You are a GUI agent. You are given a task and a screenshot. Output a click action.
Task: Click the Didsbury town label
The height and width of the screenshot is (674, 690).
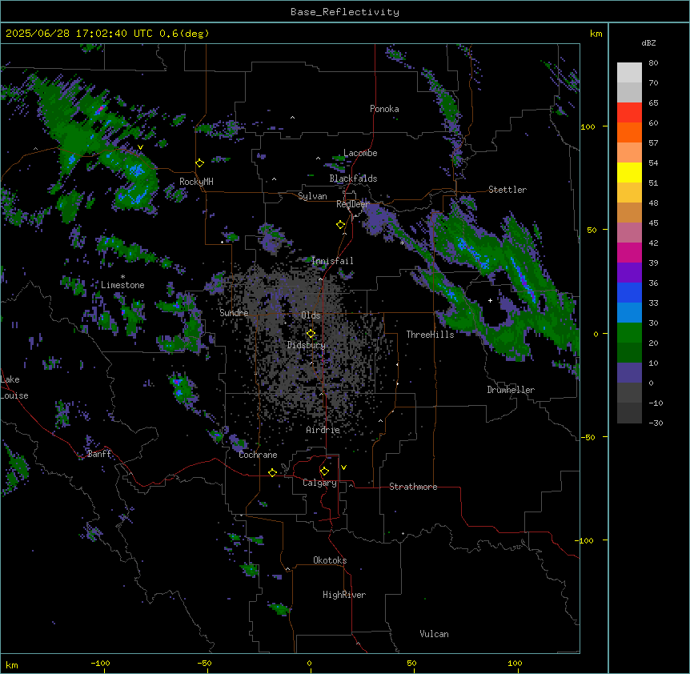(307, 345)
